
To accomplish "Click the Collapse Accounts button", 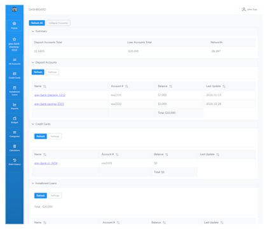I will 58,23.
